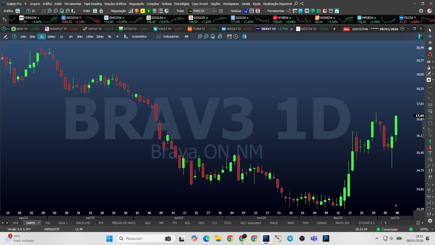Click the zoom in magnifier in top Gráfico toolbar

[x=50, y=11]
